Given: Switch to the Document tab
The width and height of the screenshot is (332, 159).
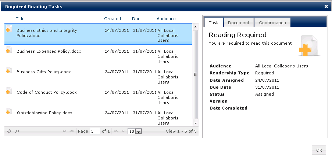Looking at the screenshot, I should pos(239,23).
